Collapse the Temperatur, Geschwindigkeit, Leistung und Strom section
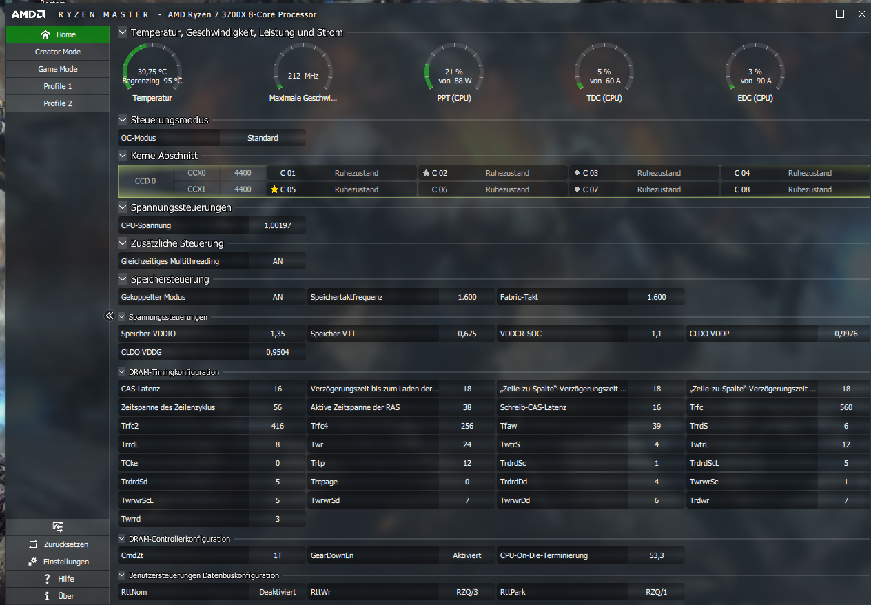The width and height of the screenshot is (871, 605). point(123,32)
